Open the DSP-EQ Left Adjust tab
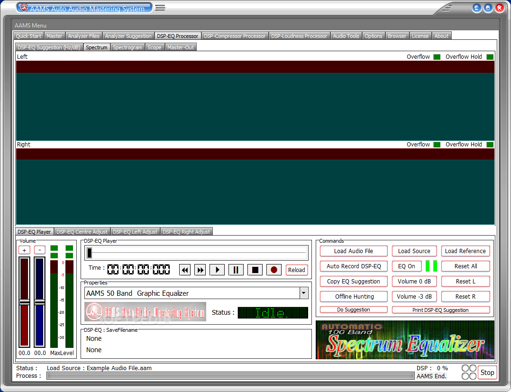The width and height of the screenshot is (511, 392). pos(135,232)
